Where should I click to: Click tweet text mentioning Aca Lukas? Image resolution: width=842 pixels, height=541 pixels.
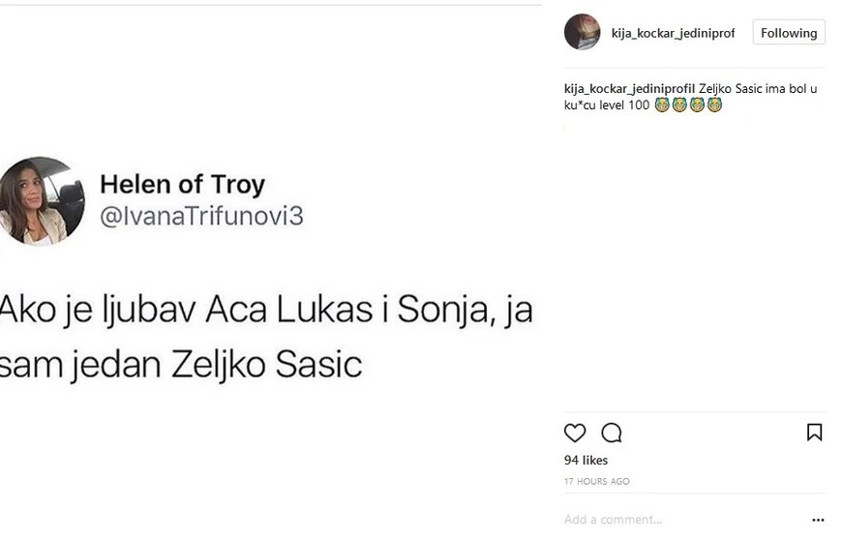tap(266, 309)
